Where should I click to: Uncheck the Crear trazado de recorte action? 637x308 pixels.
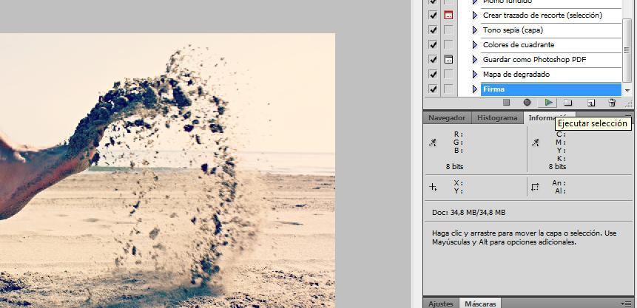pos(433,15)
